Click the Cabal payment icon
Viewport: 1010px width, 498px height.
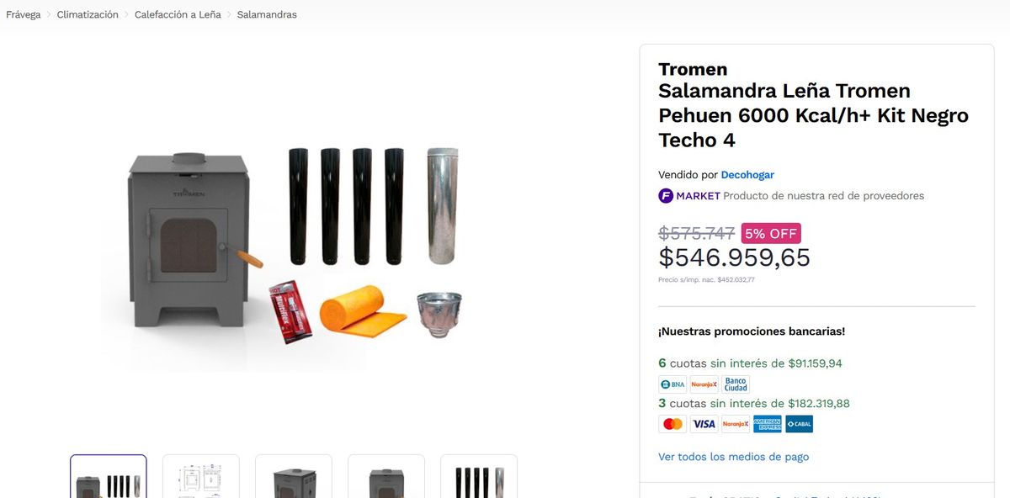pyautogui.click(x=799, y=423)
